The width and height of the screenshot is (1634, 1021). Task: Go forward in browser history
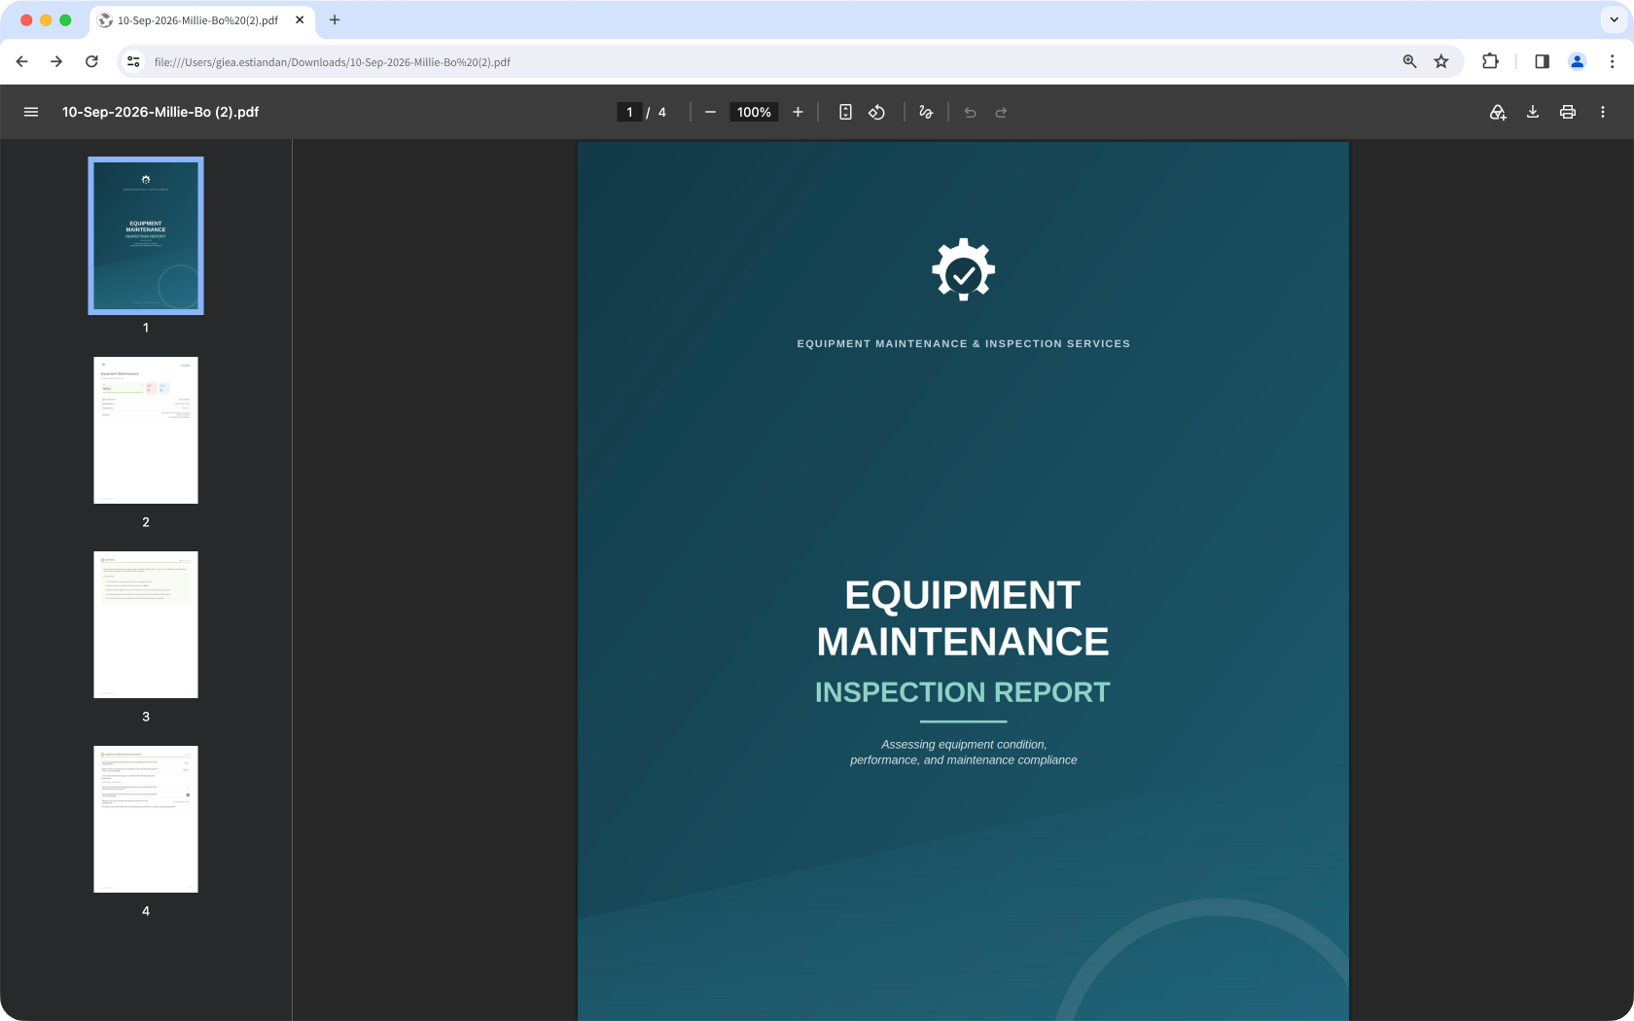tap(56, 61)
